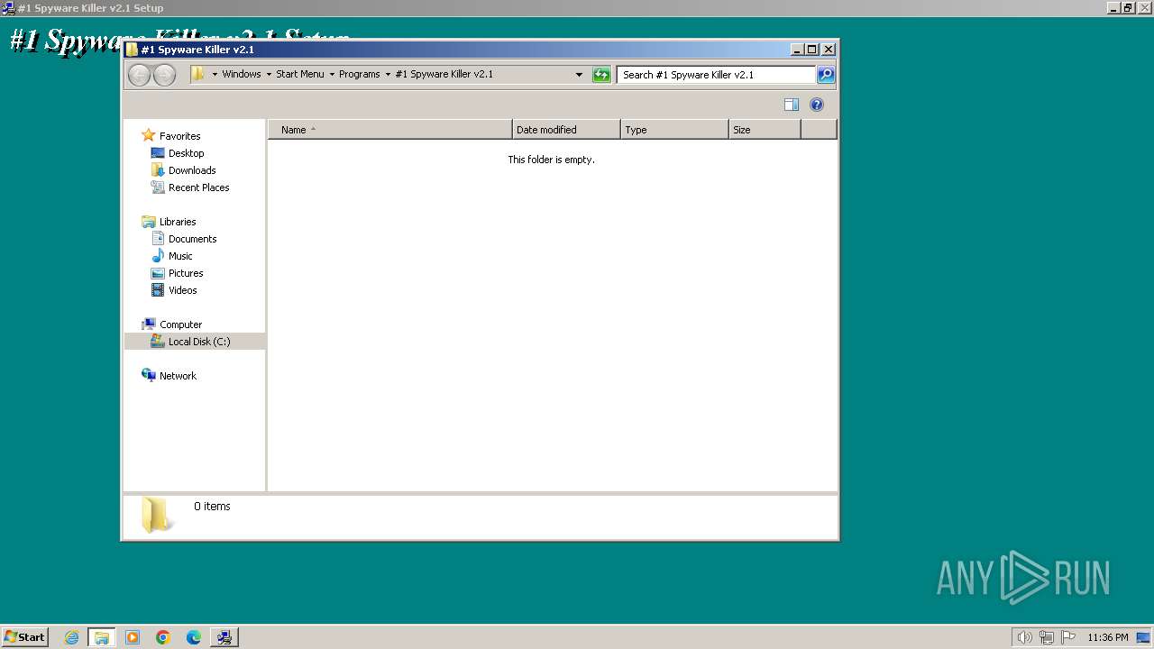The image size is (1154, 649).
Task: Click the search magnifier button
Action: click(826, 75)
